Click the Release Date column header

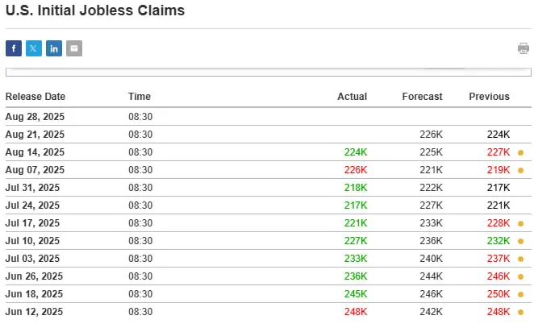click(x=35, y=97)
